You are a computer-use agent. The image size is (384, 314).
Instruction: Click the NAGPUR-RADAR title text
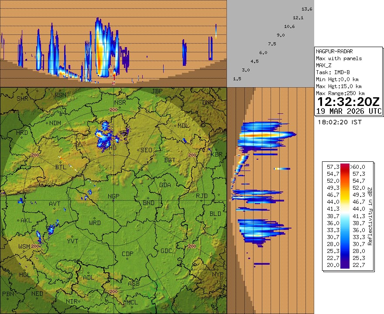pyautogui.click(x=334, y=51)
